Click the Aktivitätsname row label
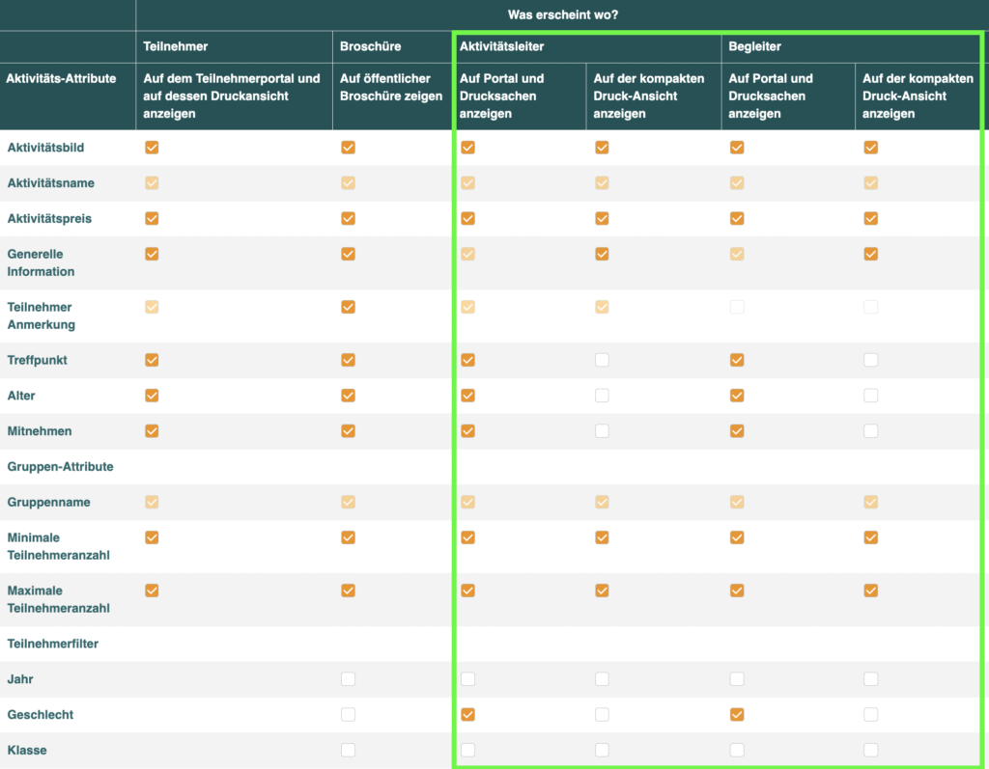 coord(51,183)
